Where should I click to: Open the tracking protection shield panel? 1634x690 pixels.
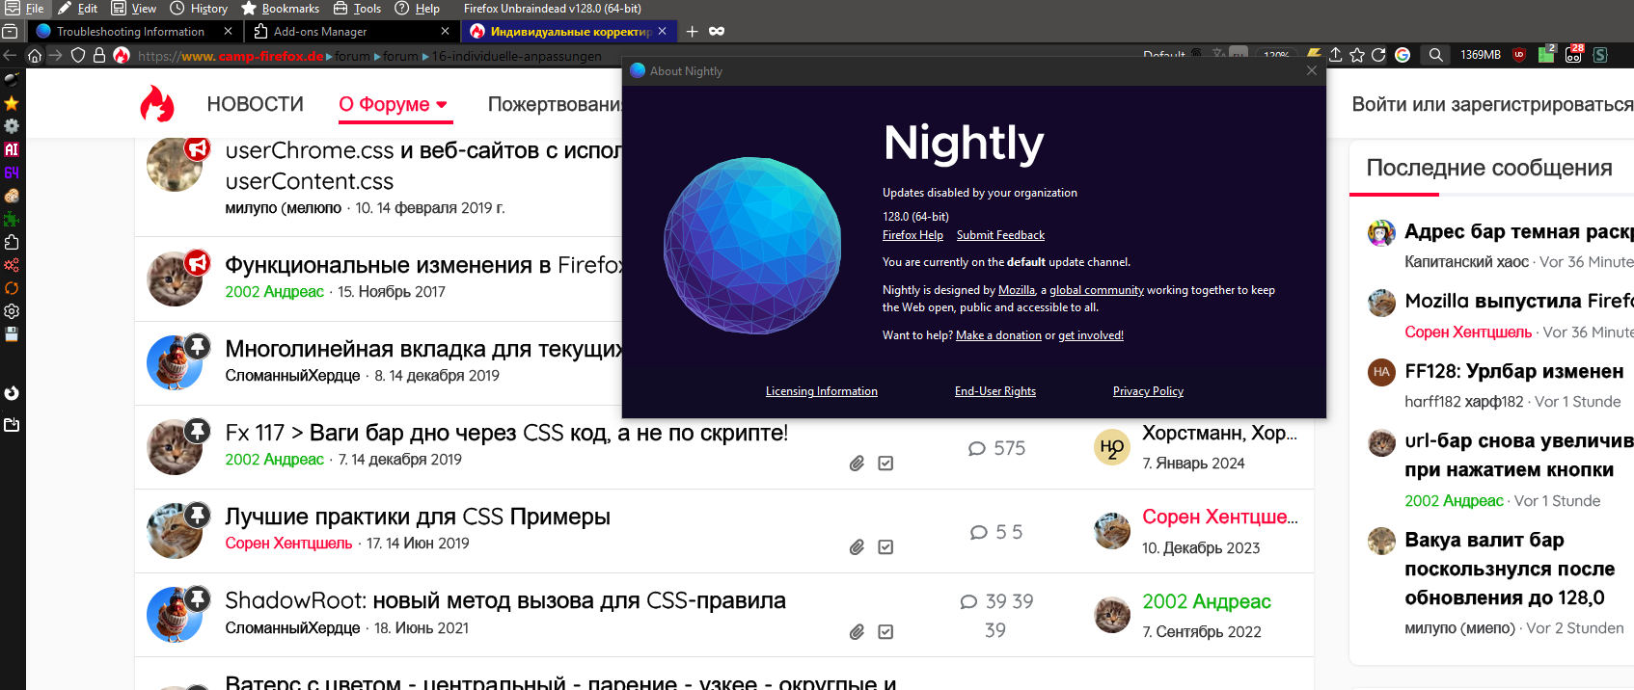coord(78,56)
